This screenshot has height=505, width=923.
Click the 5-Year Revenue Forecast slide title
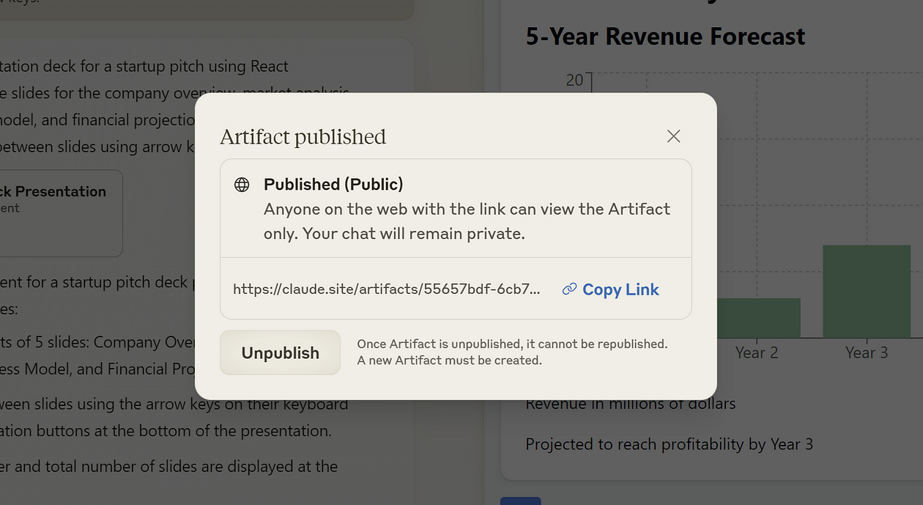tap(664, 35)
